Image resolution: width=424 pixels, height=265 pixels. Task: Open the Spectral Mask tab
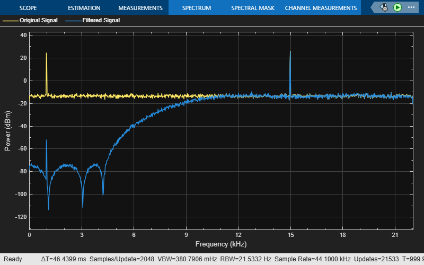point(252,8)
